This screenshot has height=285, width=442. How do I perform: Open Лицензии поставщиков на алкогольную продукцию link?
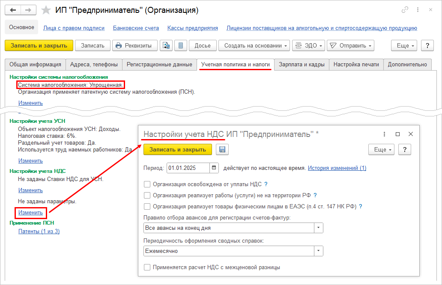pyautogui.click(x=322, y=28)
